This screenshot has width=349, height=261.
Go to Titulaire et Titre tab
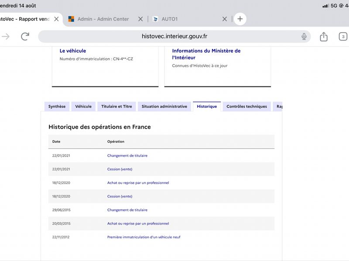[x=116, y=107]
